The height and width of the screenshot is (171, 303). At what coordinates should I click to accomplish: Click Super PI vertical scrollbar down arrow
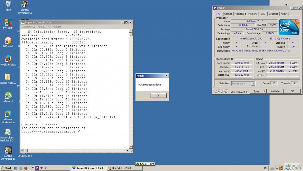[131, 147]
